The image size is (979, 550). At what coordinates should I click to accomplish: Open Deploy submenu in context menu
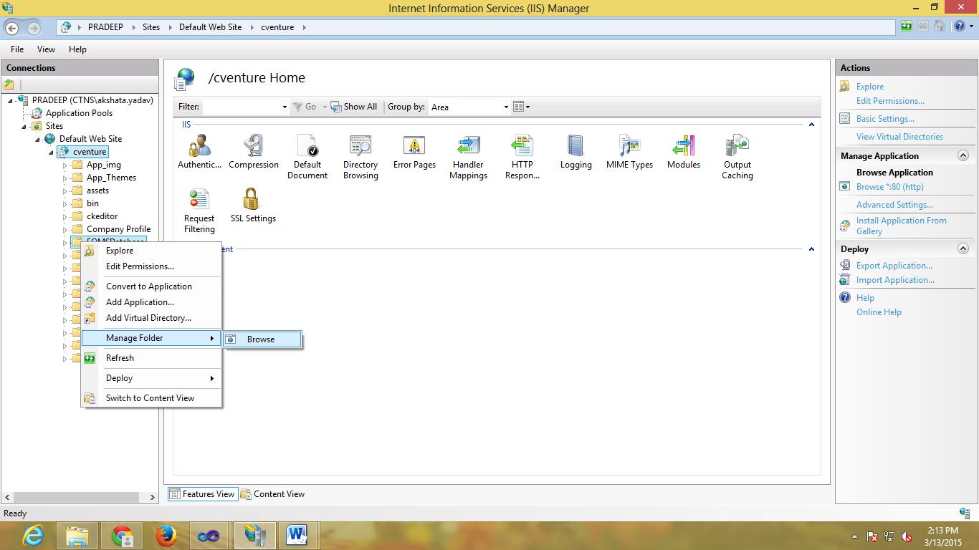151,378
